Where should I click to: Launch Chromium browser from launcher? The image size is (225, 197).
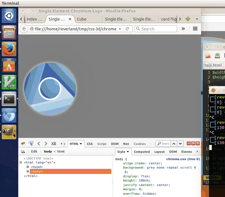(9, 115)
